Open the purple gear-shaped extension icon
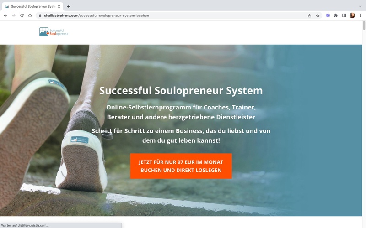The image size is (366, 228). (x=328, y=16)
